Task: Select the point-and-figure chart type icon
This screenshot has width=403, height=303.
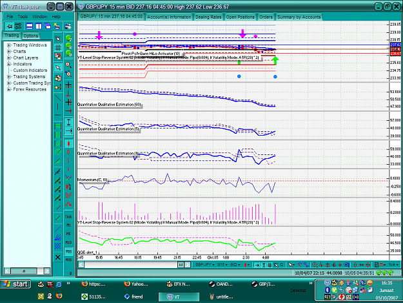Action: (68, 195)
